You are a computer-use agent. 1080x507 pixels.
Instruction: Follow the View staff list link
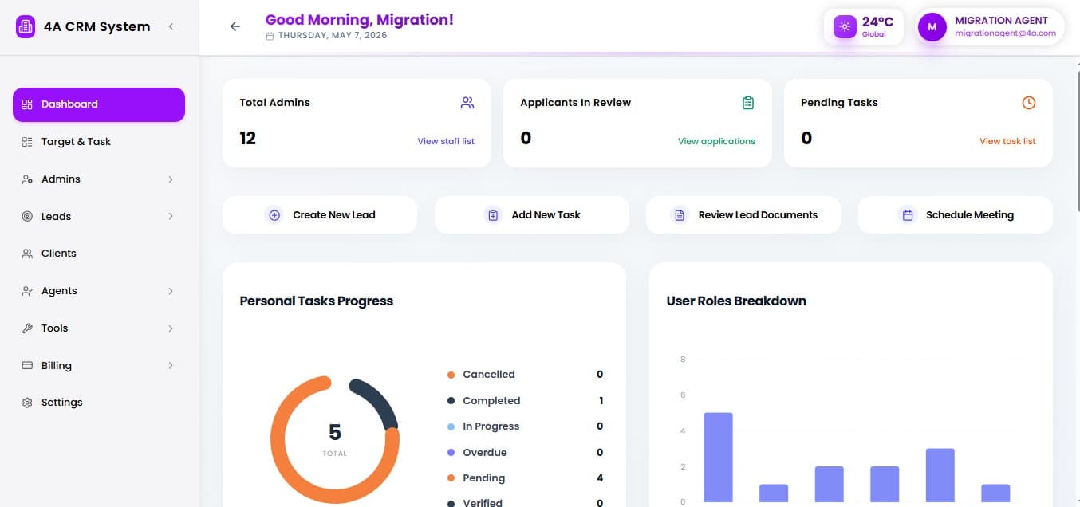(446, 141)
